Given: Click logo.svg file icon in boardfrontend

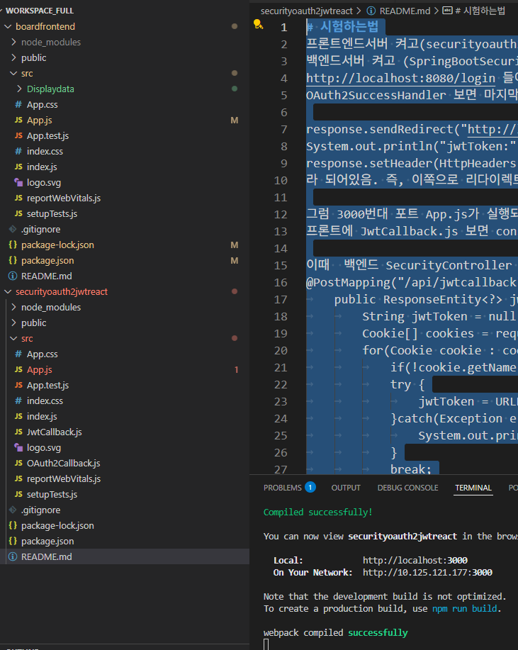Looking at the screenshot, I should [x=18, y=182].
